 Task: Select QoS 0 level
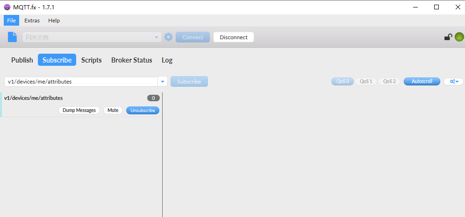click(x=343, y=81)
